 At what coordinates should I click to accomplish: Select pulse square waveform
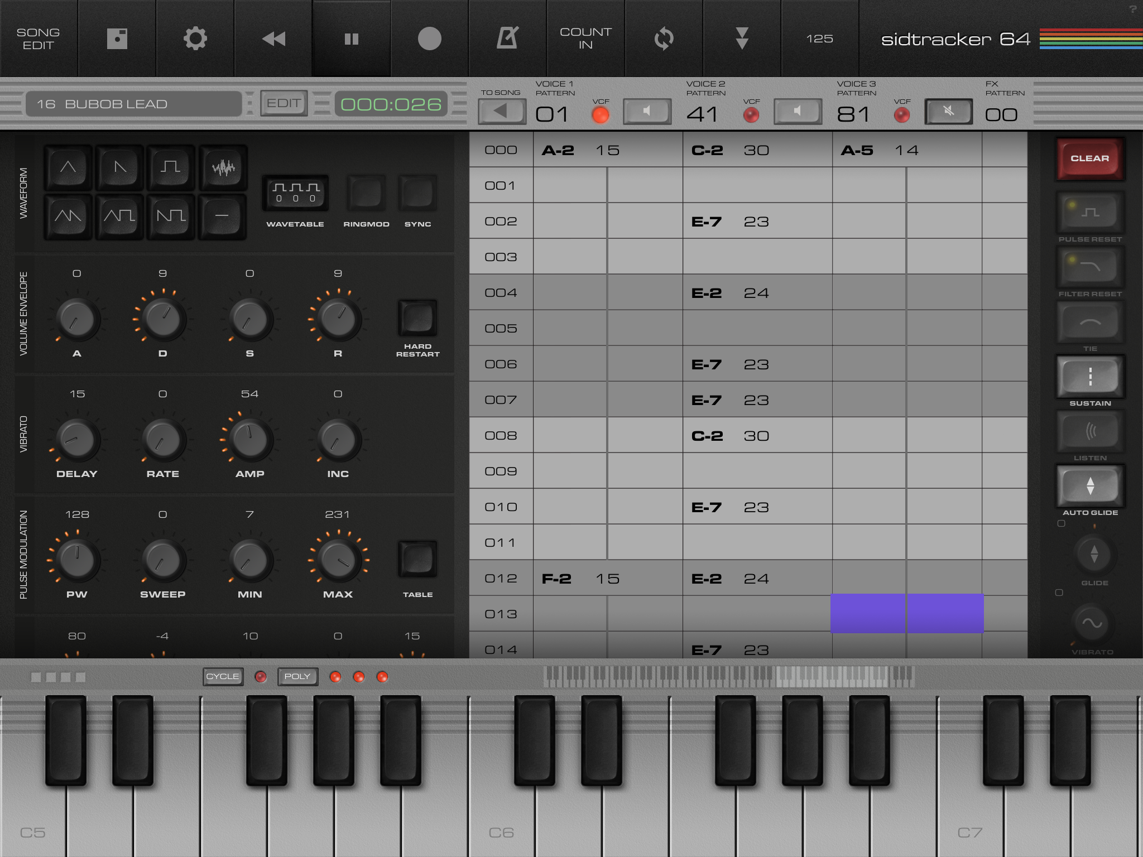[x=171, y=167]
